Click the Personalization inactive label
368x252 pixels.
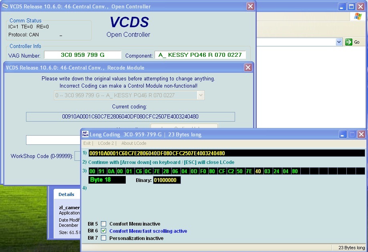coord(137,238)
